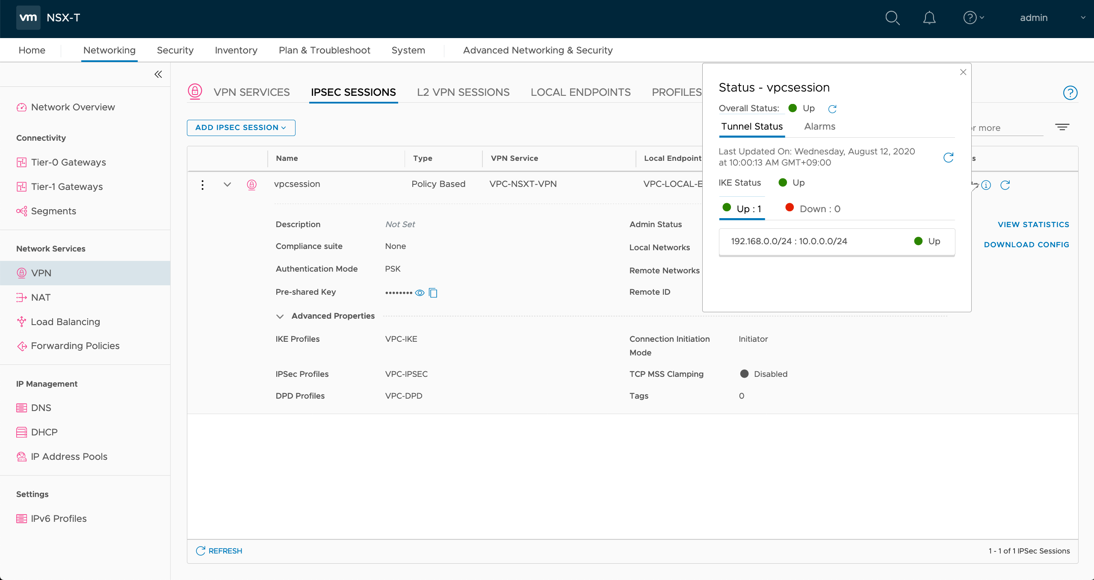Switch to the LOCAL ENDPOINTS tab

[x=580, y=92]
